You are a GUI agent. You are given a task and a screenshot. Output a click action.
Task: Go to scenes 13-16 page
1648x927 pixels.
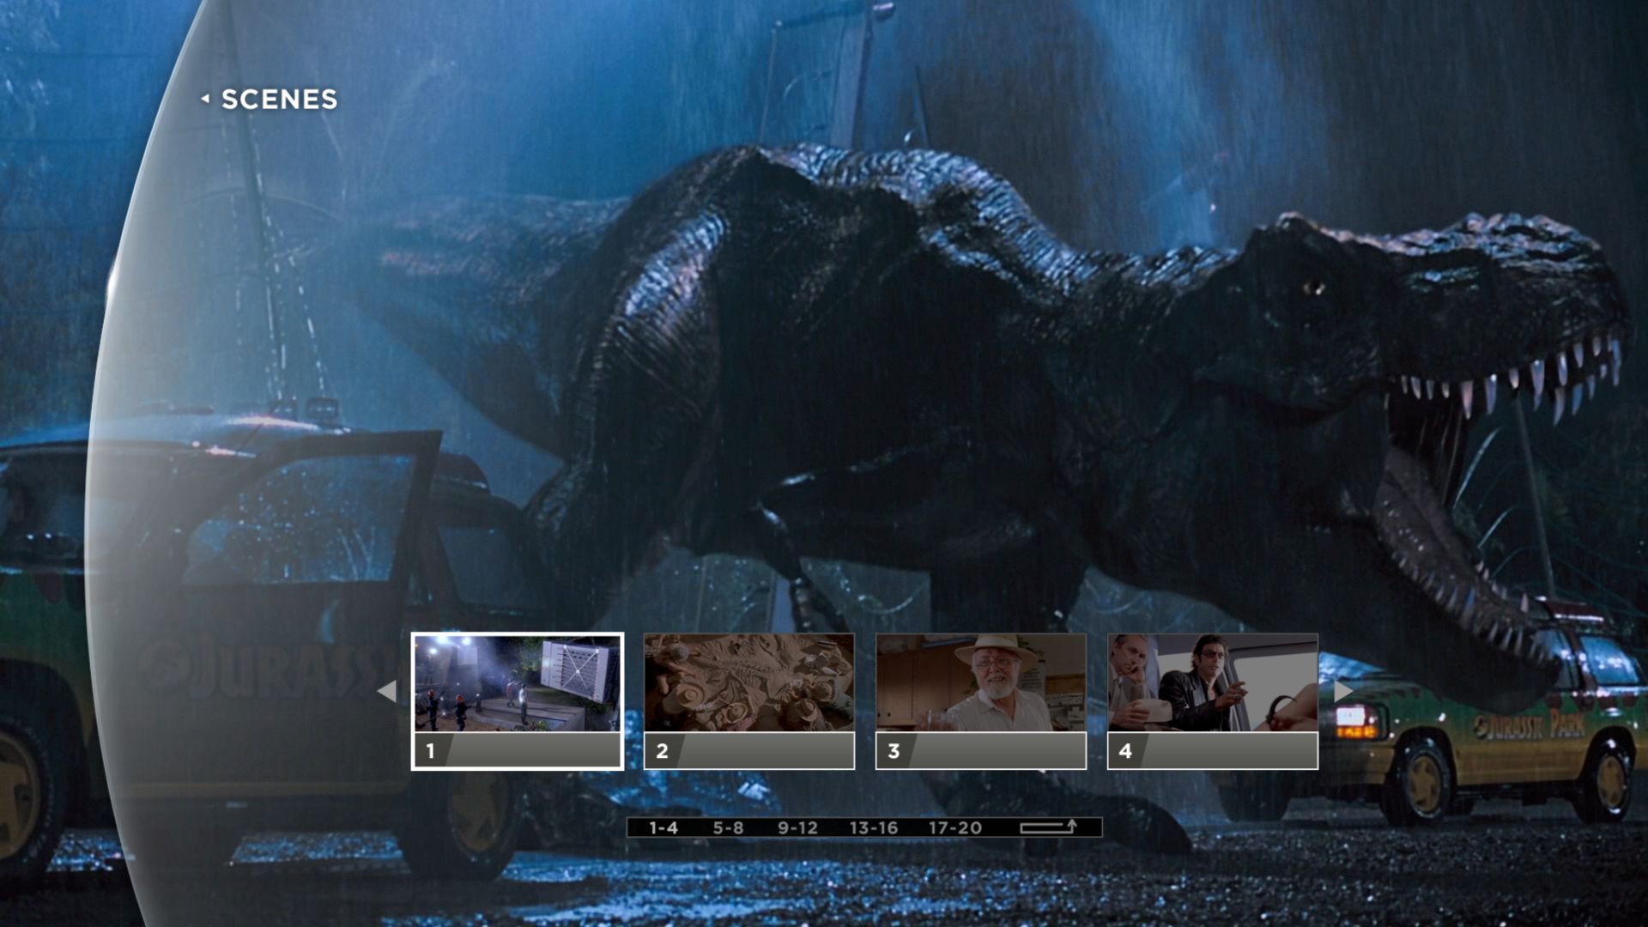[x=873, y=827]
